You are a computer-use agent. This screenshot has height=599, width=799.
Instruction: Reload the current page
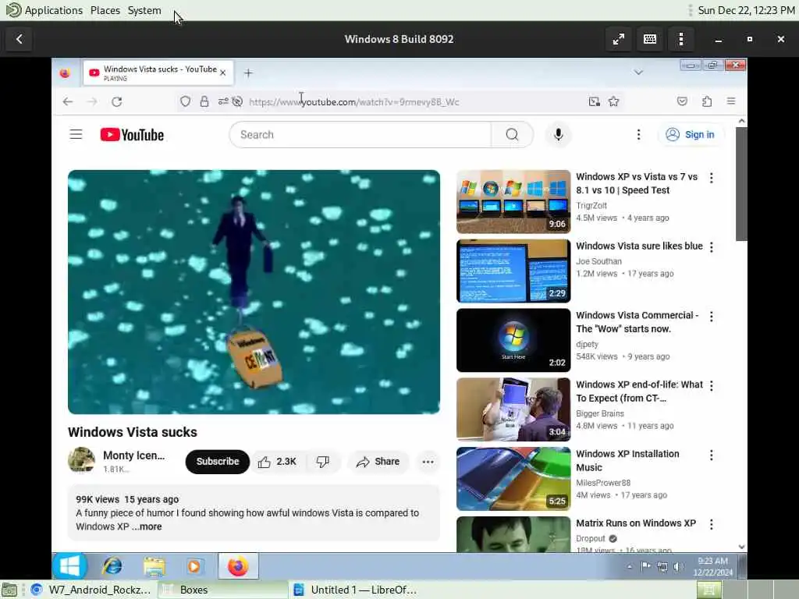117,102
